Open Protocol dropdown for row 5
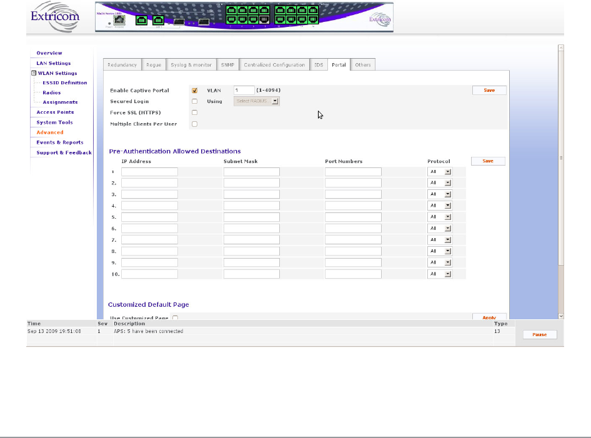591x438 pixels. click(440, 217)
